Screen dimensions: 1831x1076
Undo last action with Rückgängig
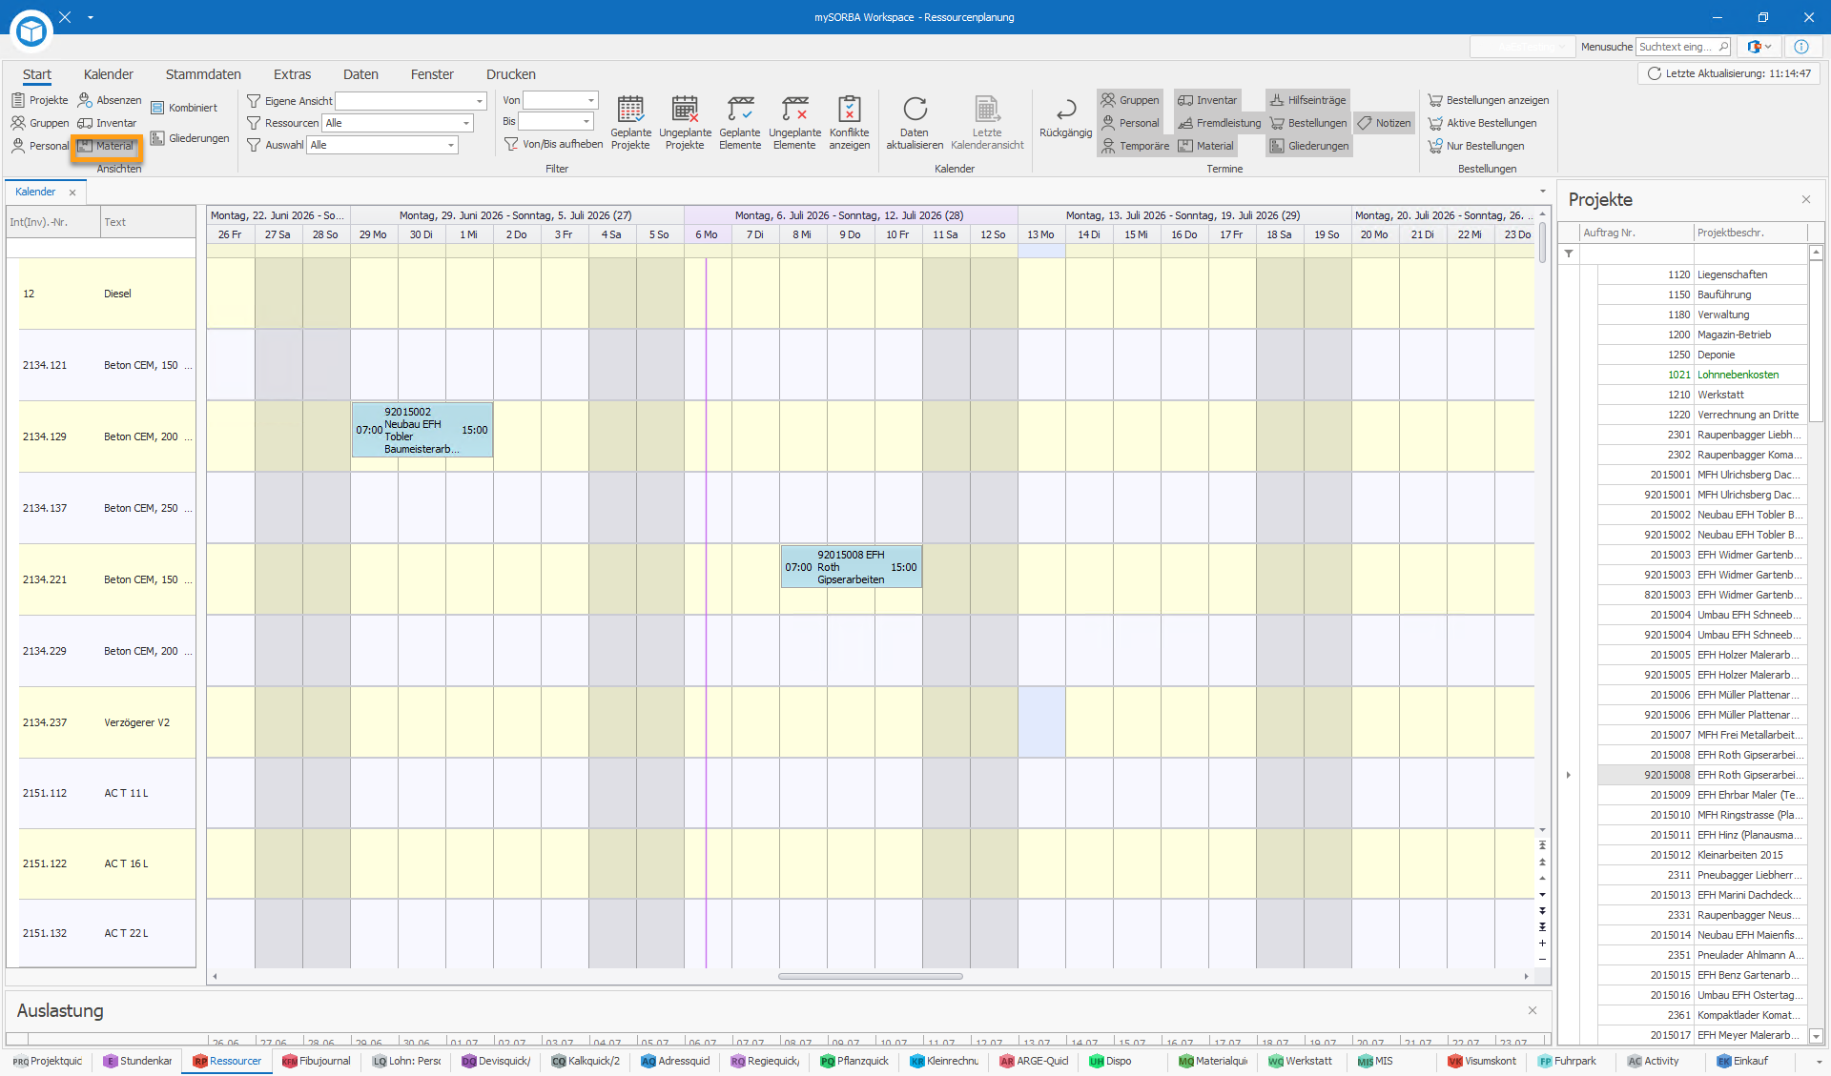click(1065, 118)
